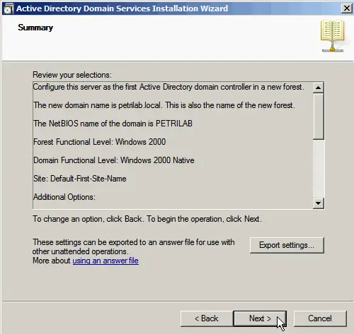Click the Additional Options line
The image size is (354, 334).
[64, 197]
